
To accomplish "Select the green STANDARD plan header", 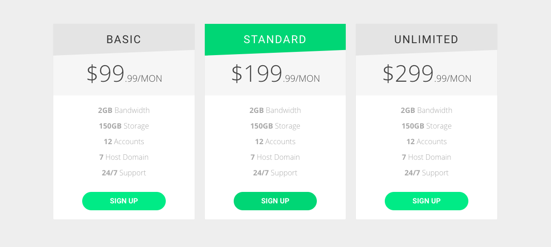I will pyautogui.click(x=275, y=39).
